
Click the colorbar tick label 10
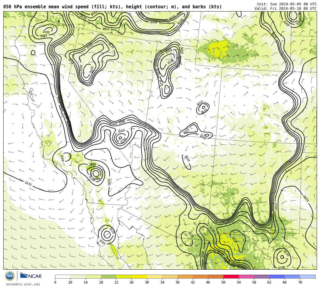(71, 282)
